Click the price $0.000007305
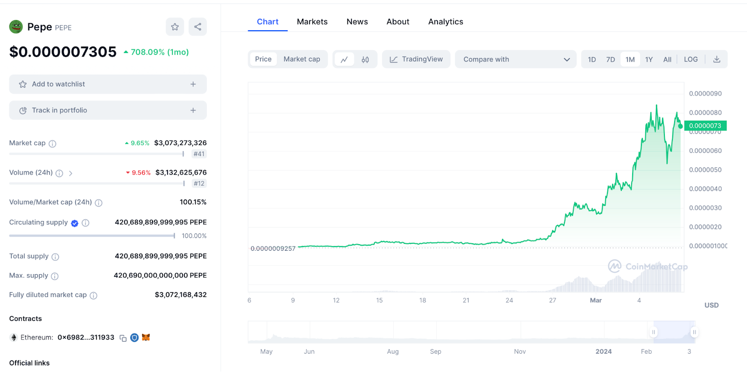The height and width of the screenshot is (372, 747). coord(63,52)
